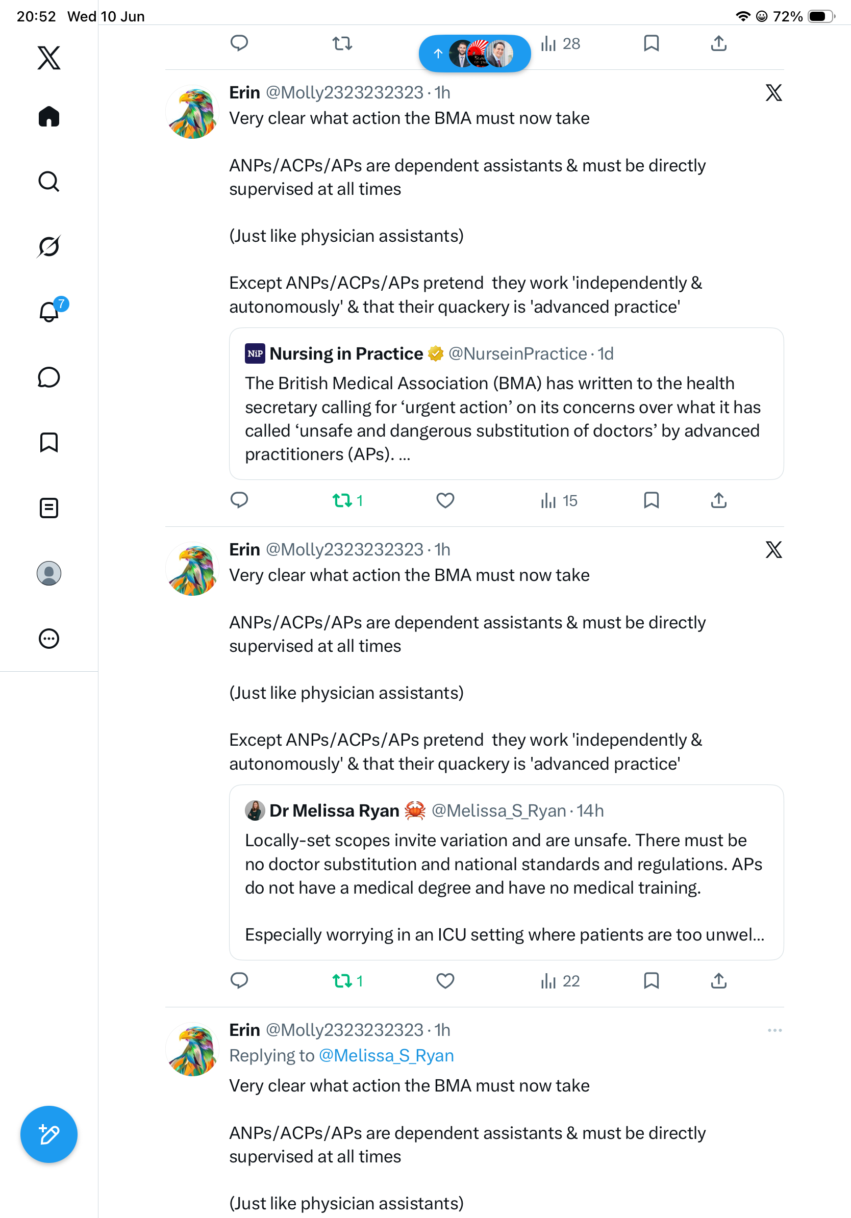Like the post quoting Nursing in Practice
The image size is (851, 1218).
tap(445, 501)
